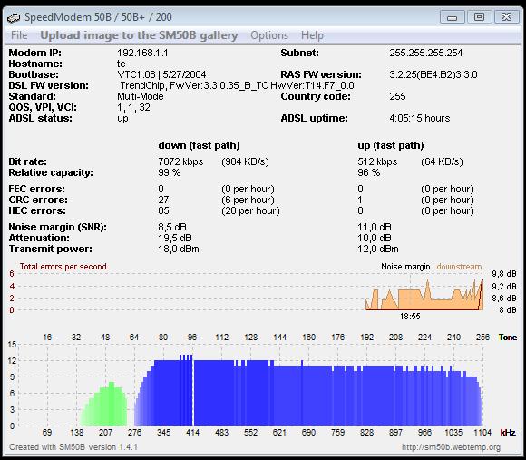The image size is (526, 460).
Task: Click the (20 per hour) HEC rate
Action: point(250,210)
